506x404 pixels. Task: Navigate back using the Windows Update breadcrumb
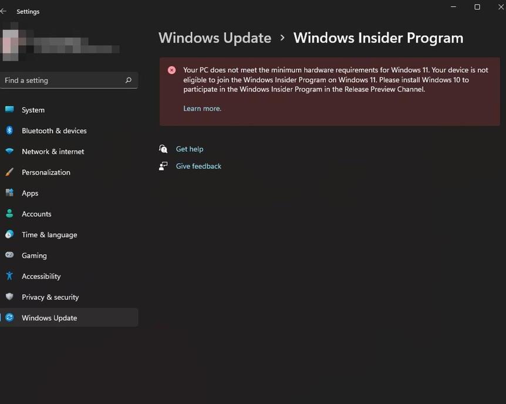pyautogui.click(x=214, y=38)
